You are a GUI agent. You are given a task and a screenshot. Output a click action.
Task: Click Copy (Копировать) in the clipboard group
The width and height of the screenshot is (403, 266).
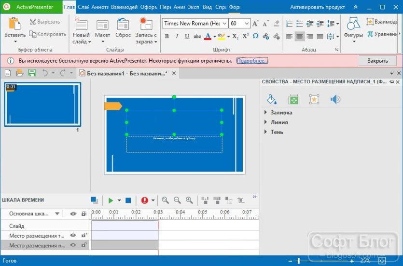click(x=48, y=34)
